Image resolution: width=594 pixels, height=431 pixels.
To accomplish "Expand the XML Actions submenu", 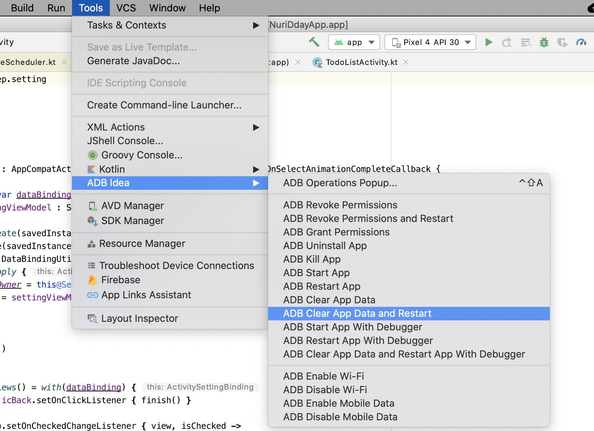I will pyautogui.click(x=170, y=127).
